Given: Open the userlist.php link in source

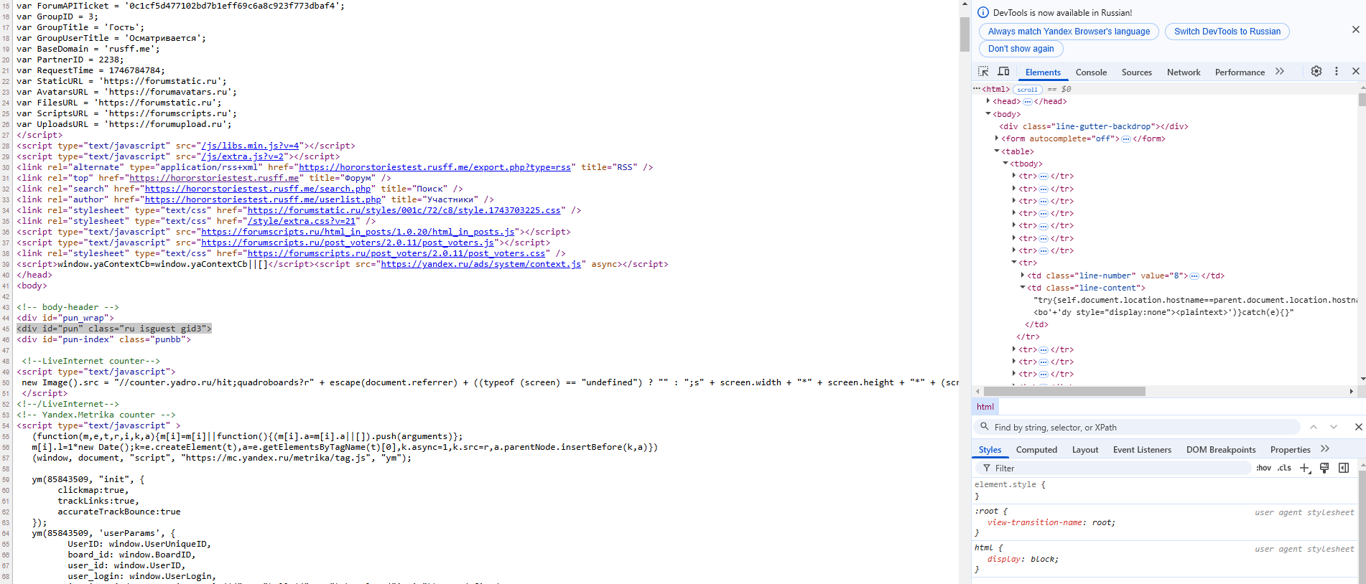Looking at the screenshot, I should coord(263,199).
